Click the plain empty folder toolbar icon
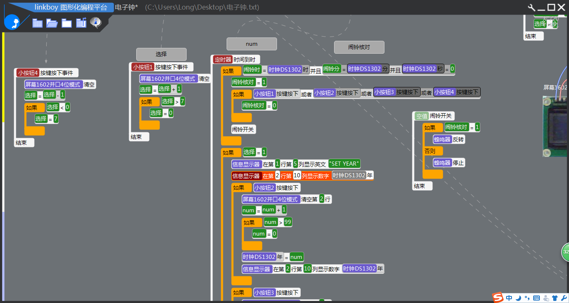 tap(67, 23)
